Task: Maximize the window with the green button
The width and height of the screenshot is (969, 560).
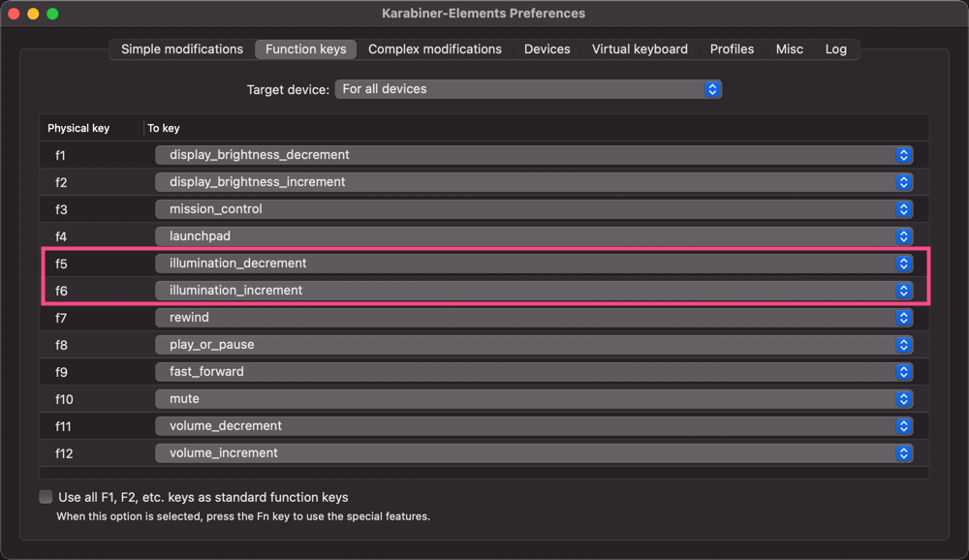Action: coord(52,14)
